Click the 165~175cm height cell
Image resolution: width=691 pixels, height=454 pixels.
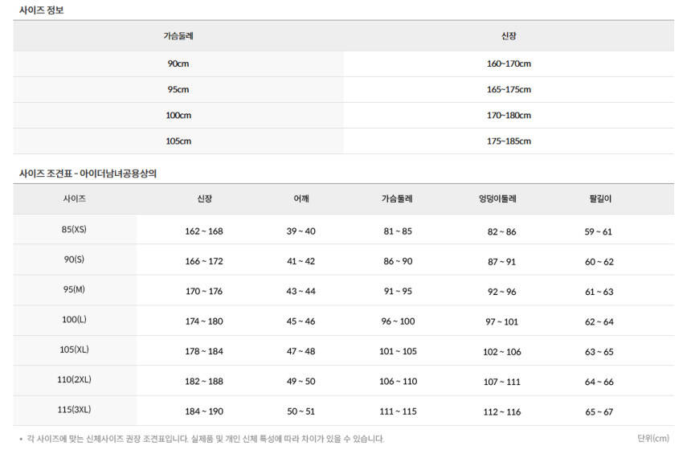pyautogui.click(x=508, y=90)
